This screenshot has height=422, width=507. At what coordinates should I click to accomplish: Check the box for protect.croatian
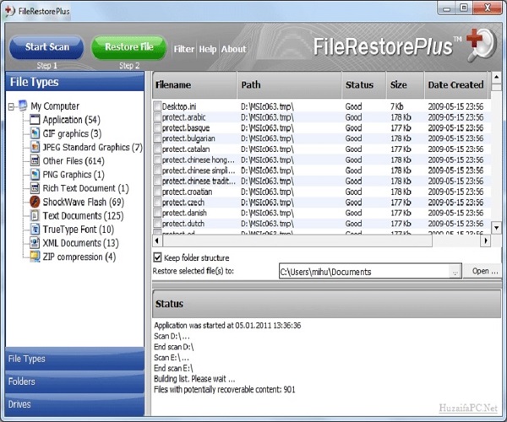(157, 192)
